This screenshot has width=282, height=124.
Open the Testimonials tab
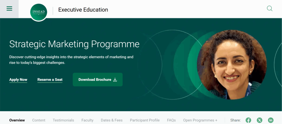(x=63, y=120)
